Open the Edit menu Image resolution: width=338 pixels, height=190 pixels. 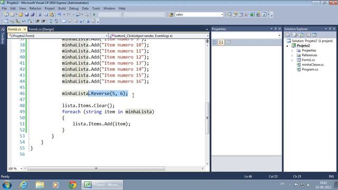click(13, 8)
